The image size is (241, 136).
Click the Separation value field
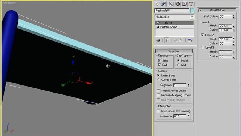tap(180, 116)
